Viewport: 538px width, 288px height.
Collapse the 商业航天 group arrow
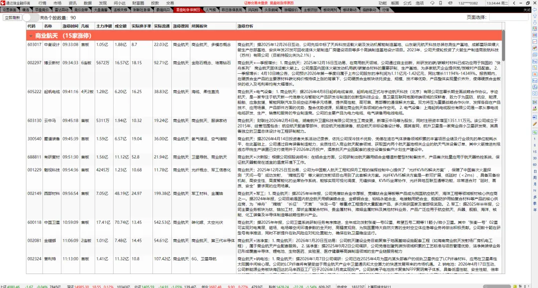tap(30, 36)
